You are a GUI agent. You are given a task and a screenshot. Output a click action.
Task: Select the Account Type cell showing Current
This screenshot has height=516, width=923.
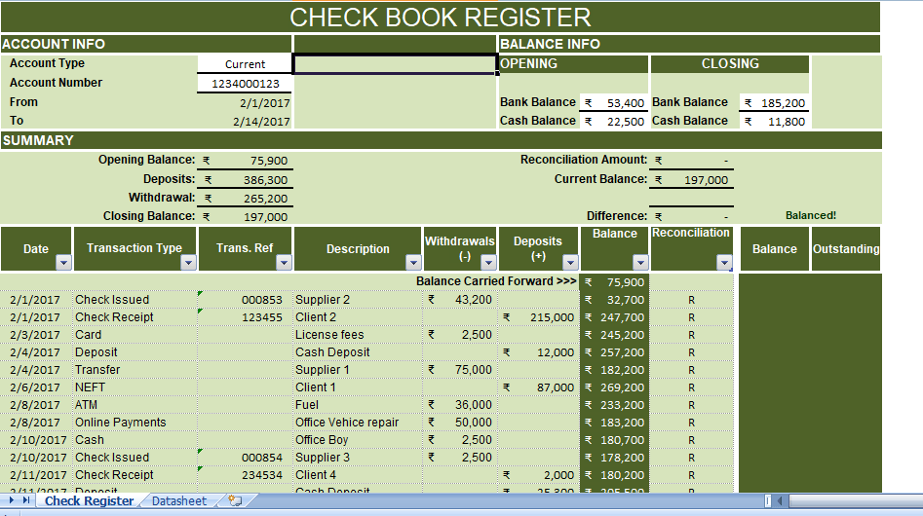tap(245, 64)
